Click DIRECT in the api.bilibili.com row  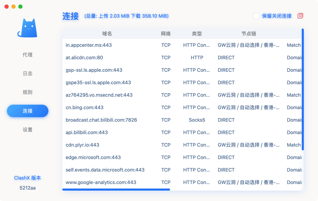tap(226, 132)
